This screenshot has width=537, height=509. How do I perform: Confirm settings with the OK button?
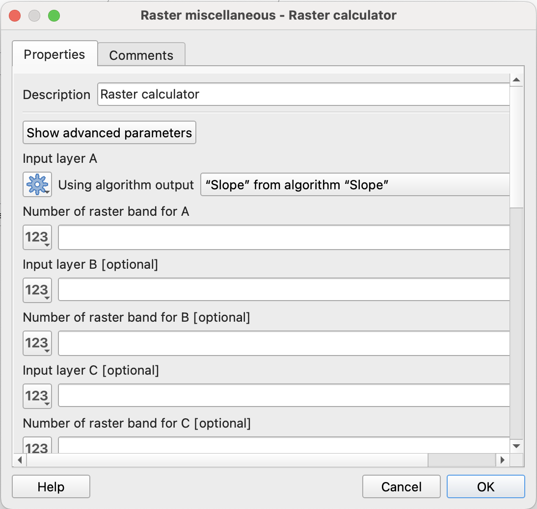tap(485, 486)
